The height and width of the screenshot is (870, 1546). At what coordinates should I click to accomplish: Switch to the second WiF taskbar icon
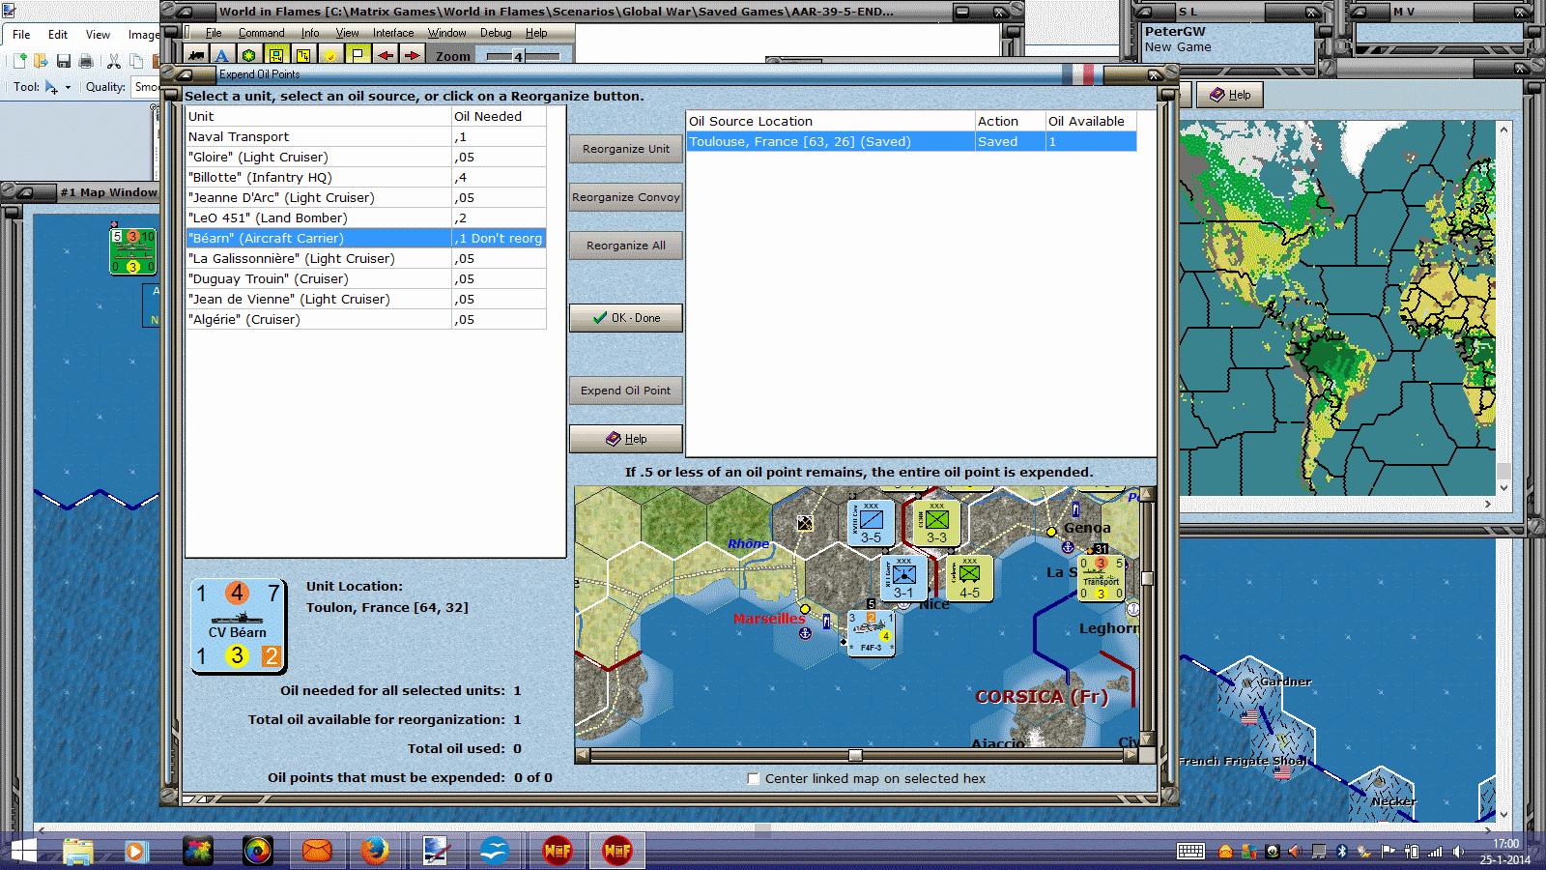point(617,851)
